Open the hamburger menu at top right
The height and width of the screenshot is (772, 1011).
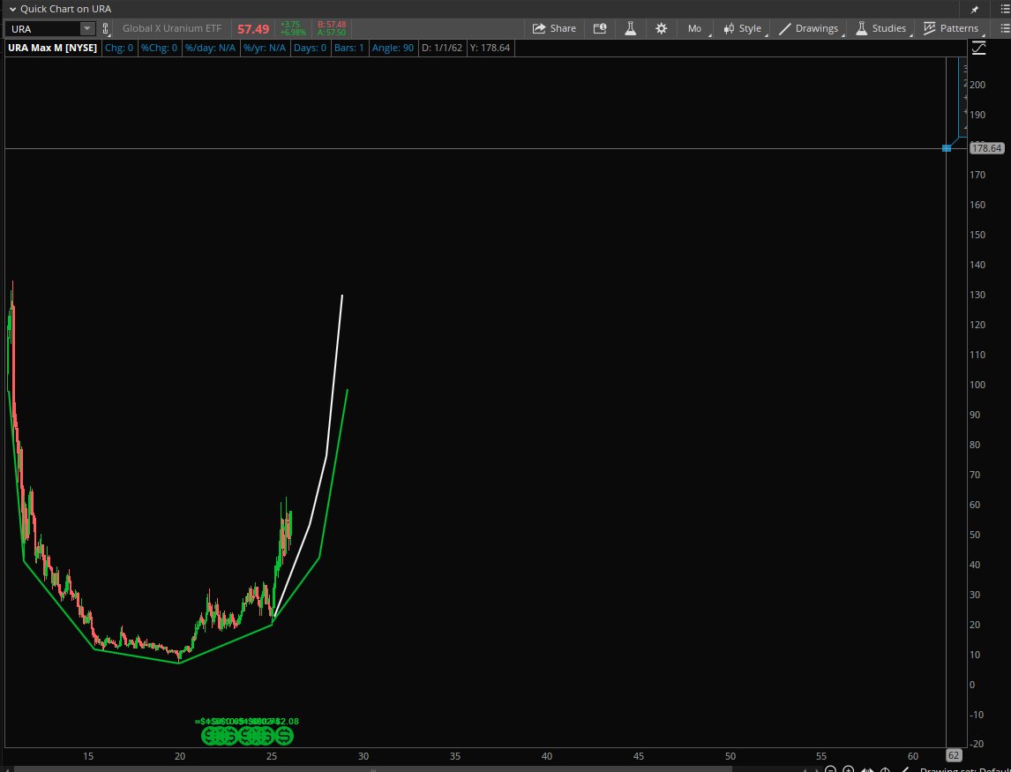tap(1004, 28)
